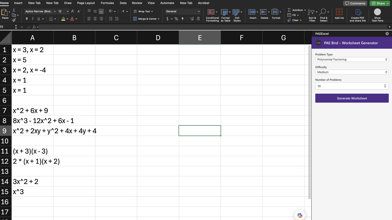Toggle italic formatting
The image size is (392, 220).
pos(33,19)
